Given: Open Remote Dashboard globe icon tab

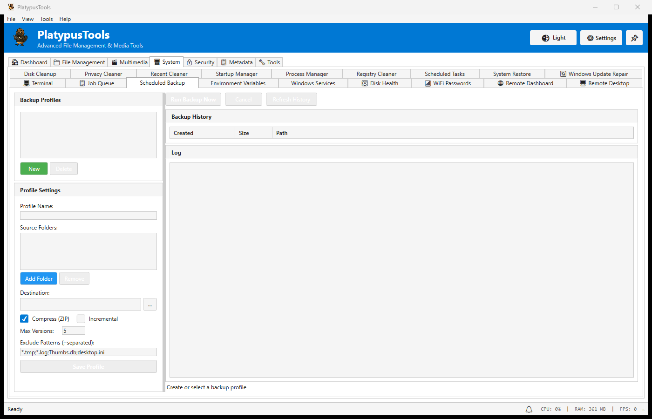Looking at the screenshot, I should [500, 83].
